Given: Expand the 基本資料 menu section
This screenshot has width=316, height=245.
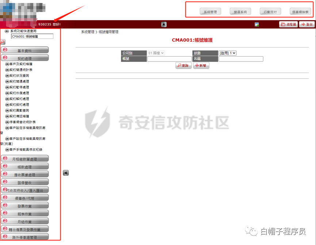Looking at the screenshot, I should point(24,50).
